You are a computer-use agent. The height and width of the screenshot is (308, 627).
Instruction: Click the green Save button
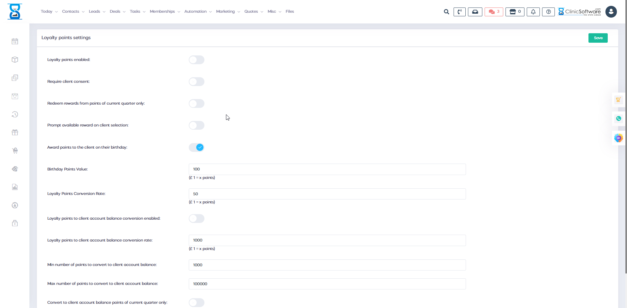(x=598, y=38)
